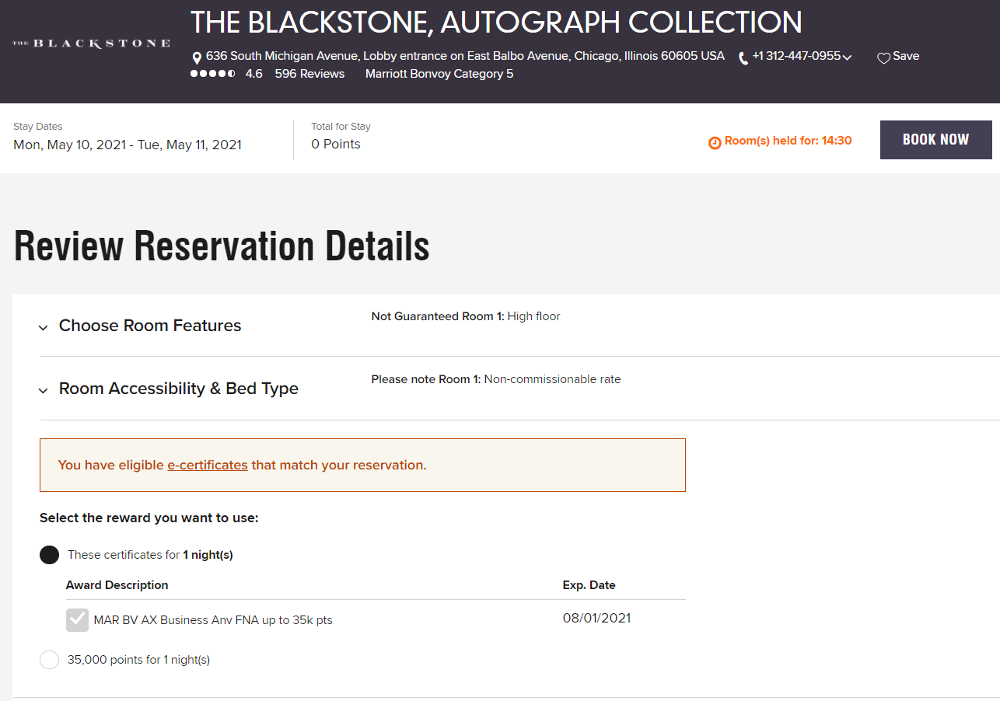Open the 596 Reviews link

pyautogui.click(x=309, y=74)
